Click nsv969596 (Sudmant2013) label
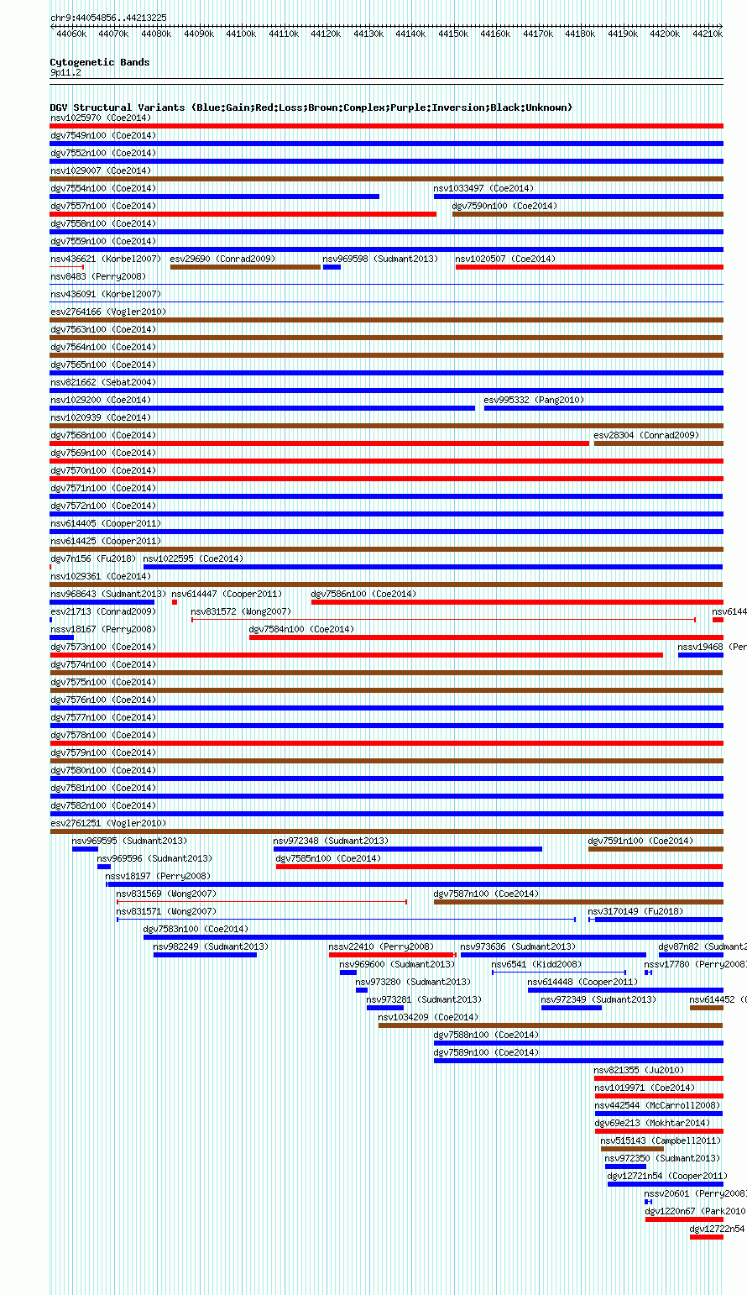This screenshot has height=1295, width=747. point(154,859)
